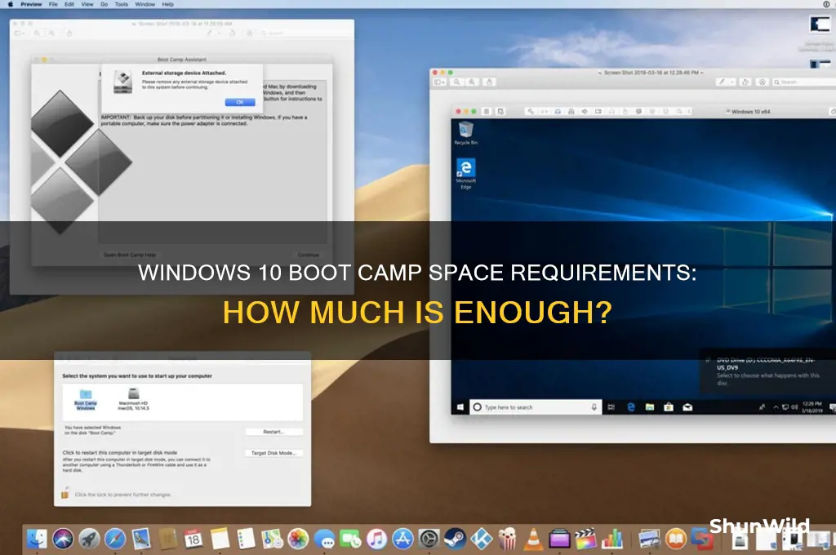Image resolution: width=836 pixels, height=555 pixels.
Task: Select Macintosh HD startup disk
Action: pos(133,399)
